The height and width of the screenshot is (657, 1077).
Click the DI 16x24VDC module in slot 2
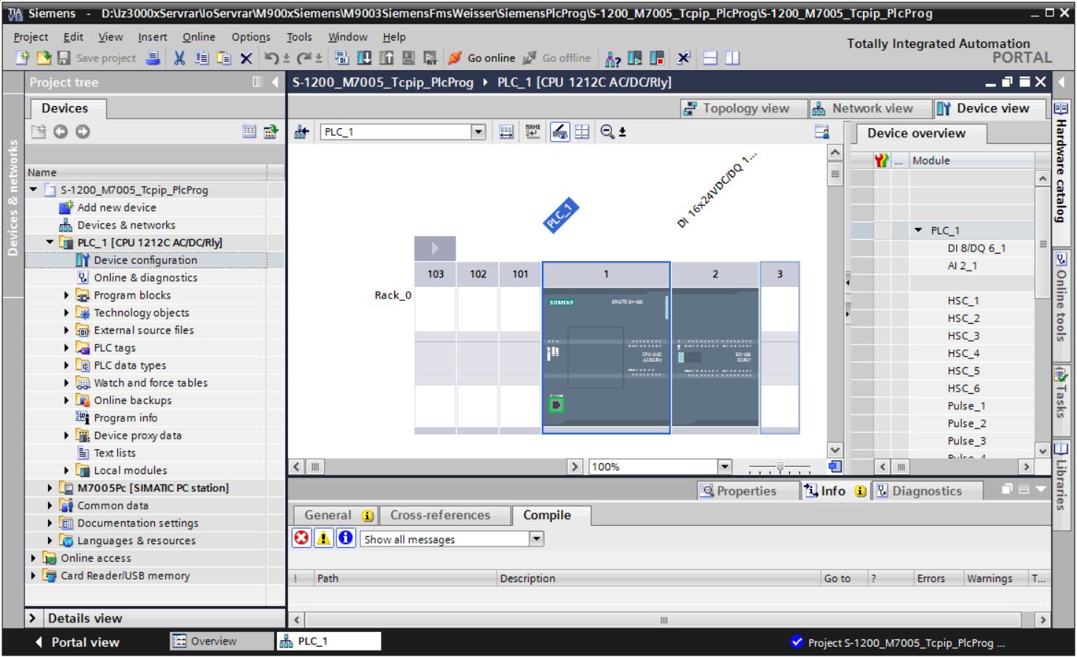[715, 358]
